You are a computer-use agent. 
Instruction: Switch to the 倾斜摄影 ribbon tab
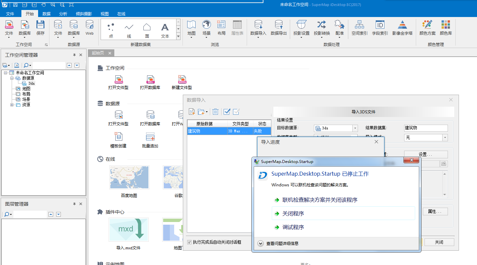(x=84, y=14)
